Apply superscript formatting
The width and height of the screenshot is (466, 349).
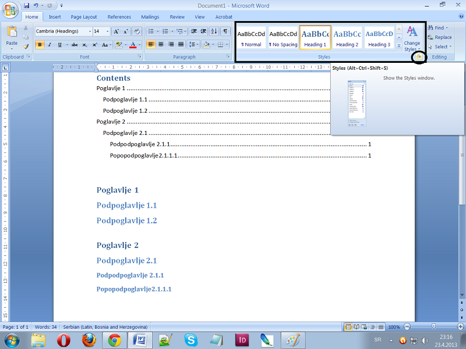click(94, 45)
